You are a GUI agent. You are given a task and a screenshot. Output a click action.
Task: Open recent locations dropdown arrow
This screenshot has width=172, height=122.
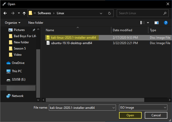coord(19,13)
